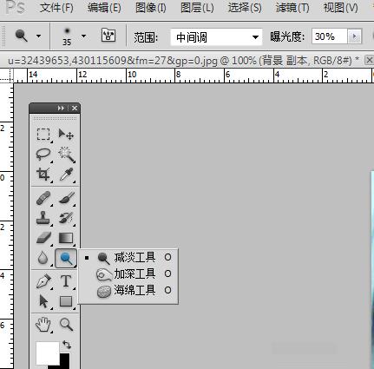Choose 加深工具 from the flyout
The width and height of the screenshot is (374, 369).
click(x=128, y=273)
